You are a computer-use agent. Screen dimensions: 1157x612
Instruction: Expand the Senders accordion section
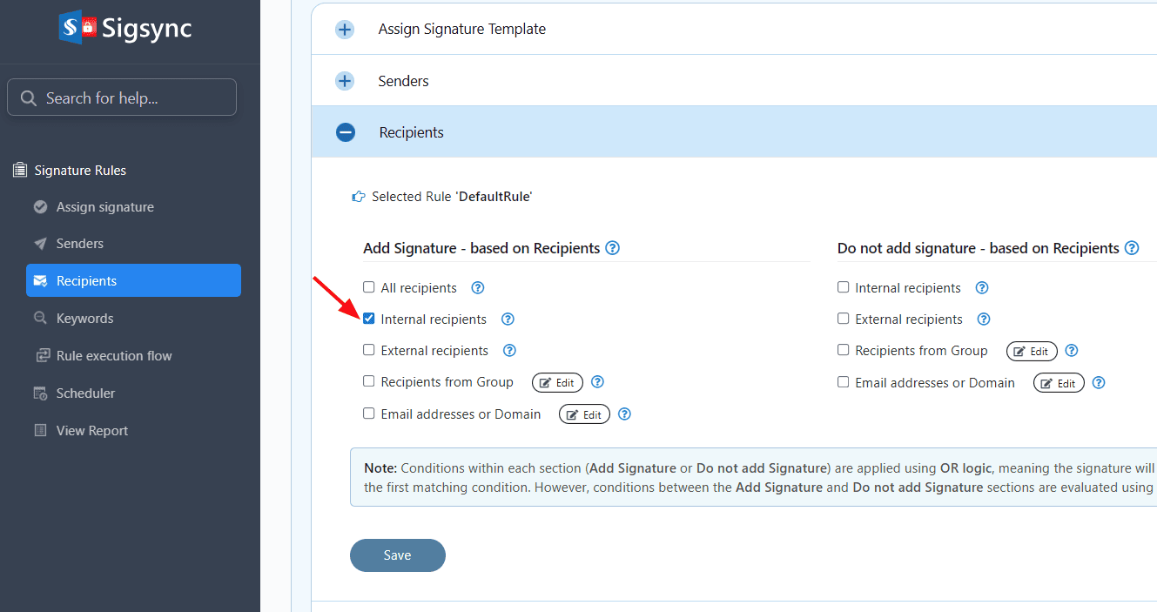point(346,81)
